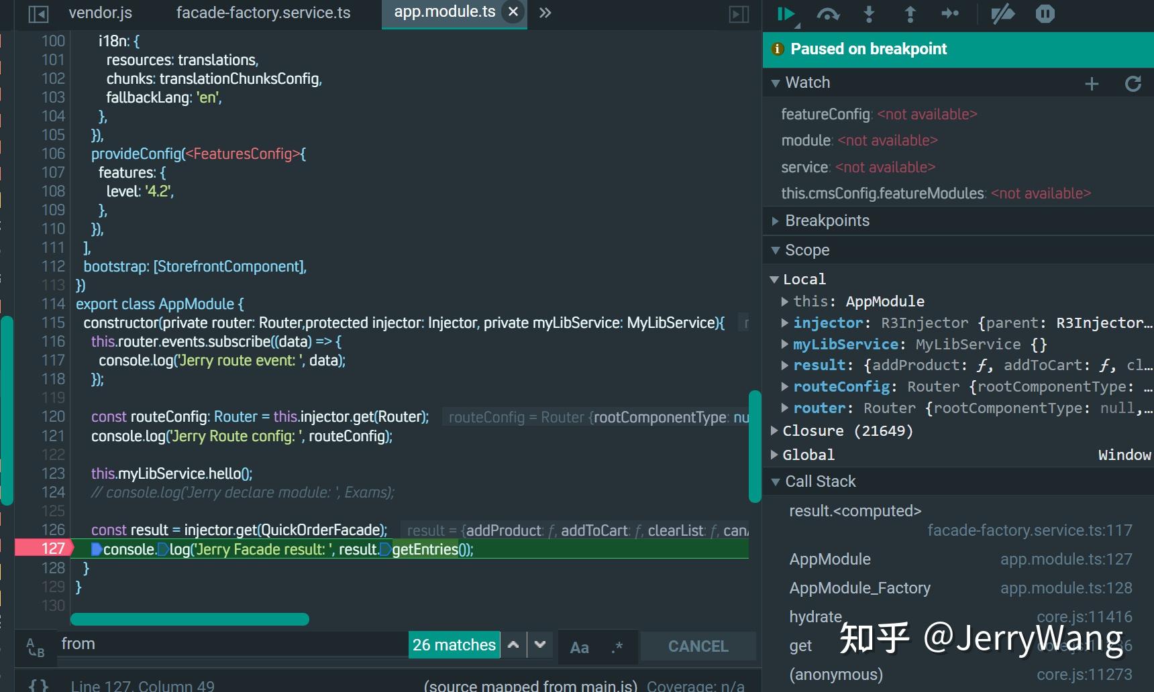
Task: Cancel the current search
Action: pyautogui.click(x=698, y=646)
